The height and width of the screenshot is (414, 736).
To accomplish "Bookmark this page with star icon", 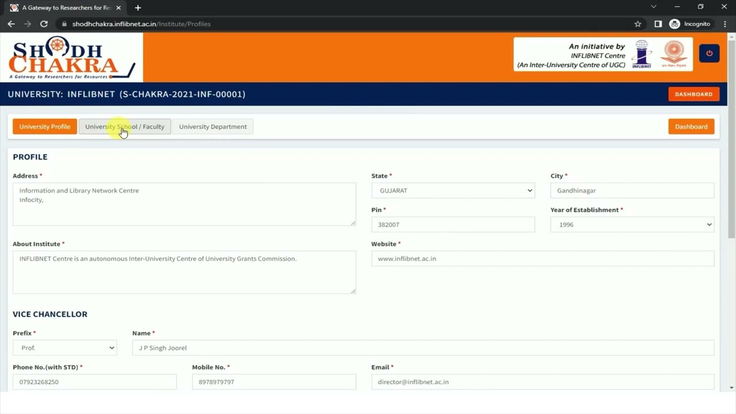I will click(638, 24).
